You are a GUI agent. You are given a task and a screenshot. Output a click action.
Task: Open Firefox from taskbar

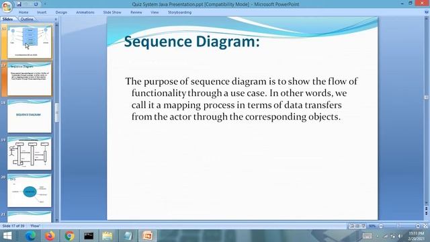[50, 236]
